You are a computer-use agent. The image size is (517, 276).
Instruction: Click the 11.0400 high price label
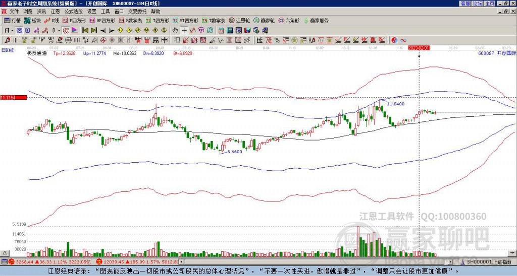point(396,104)
